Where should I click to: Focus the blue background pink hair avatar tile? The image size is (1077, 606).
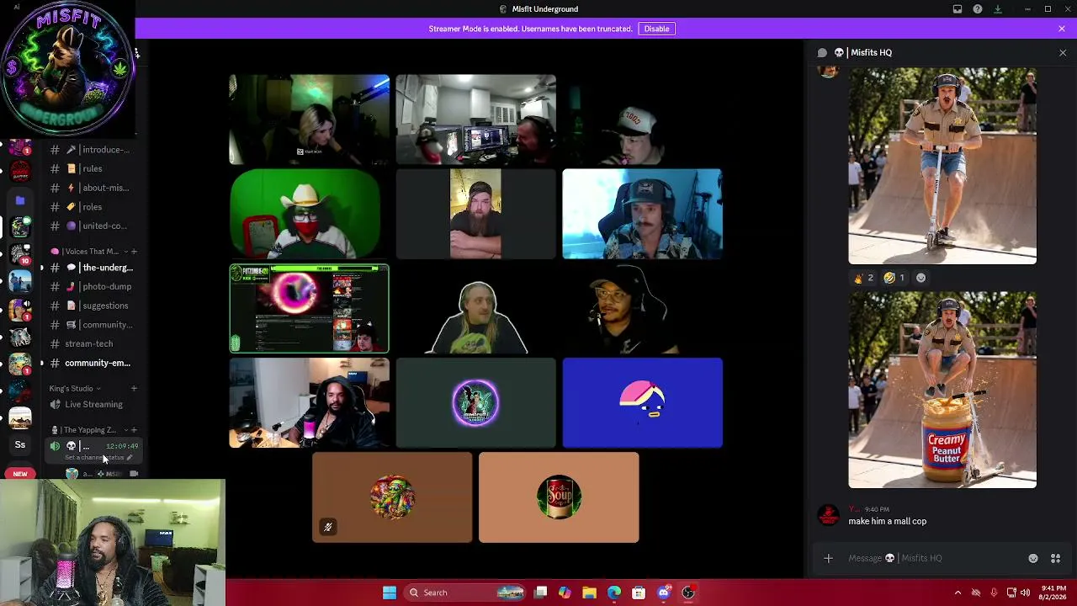pyautogui.click(x=642, y=402)
